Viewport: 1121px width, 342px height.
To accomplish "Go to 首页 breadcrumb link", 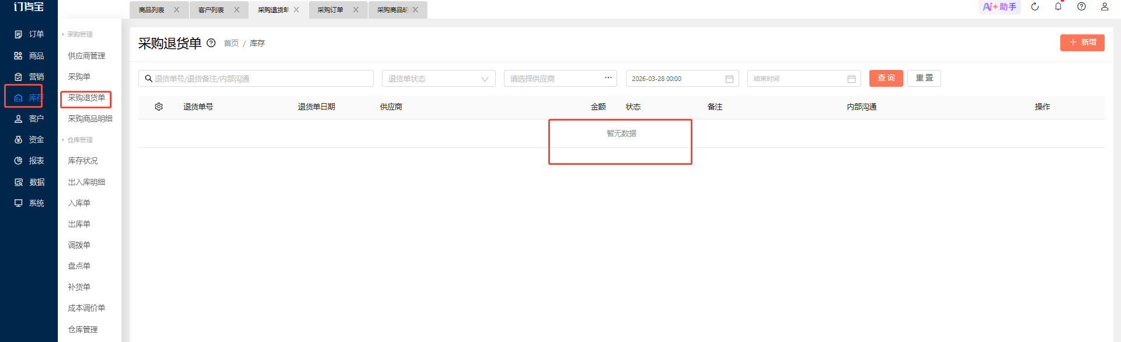I will pos(231,43).
